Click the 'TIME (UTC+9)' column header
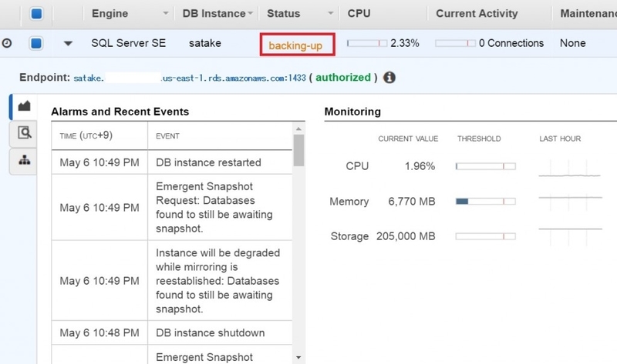The width and height of the screenshot is (617, 364). tap(86, 136)
